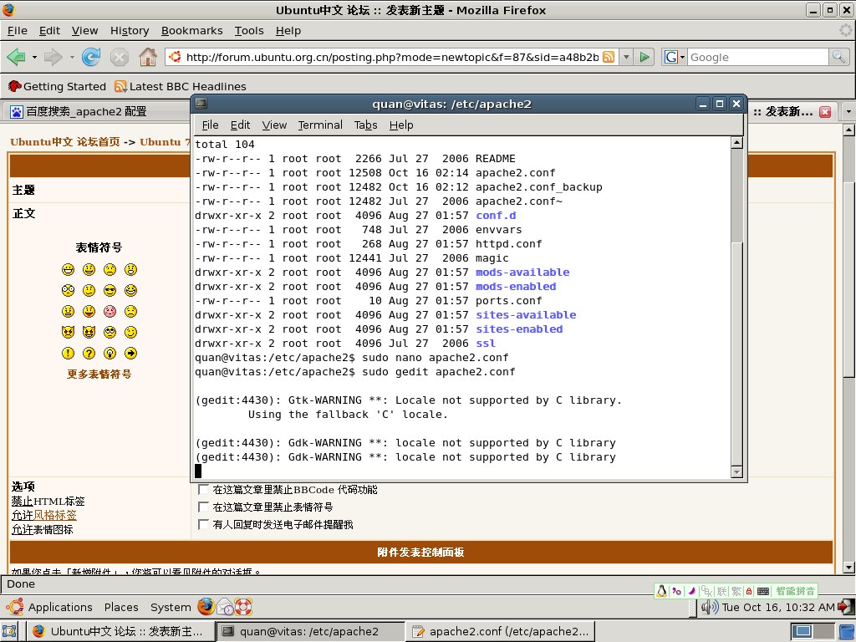Insert the cool sunglasses smiley
Image resolution: width=856 pixels, height=642 pixels.
click(x=110, y=290)
